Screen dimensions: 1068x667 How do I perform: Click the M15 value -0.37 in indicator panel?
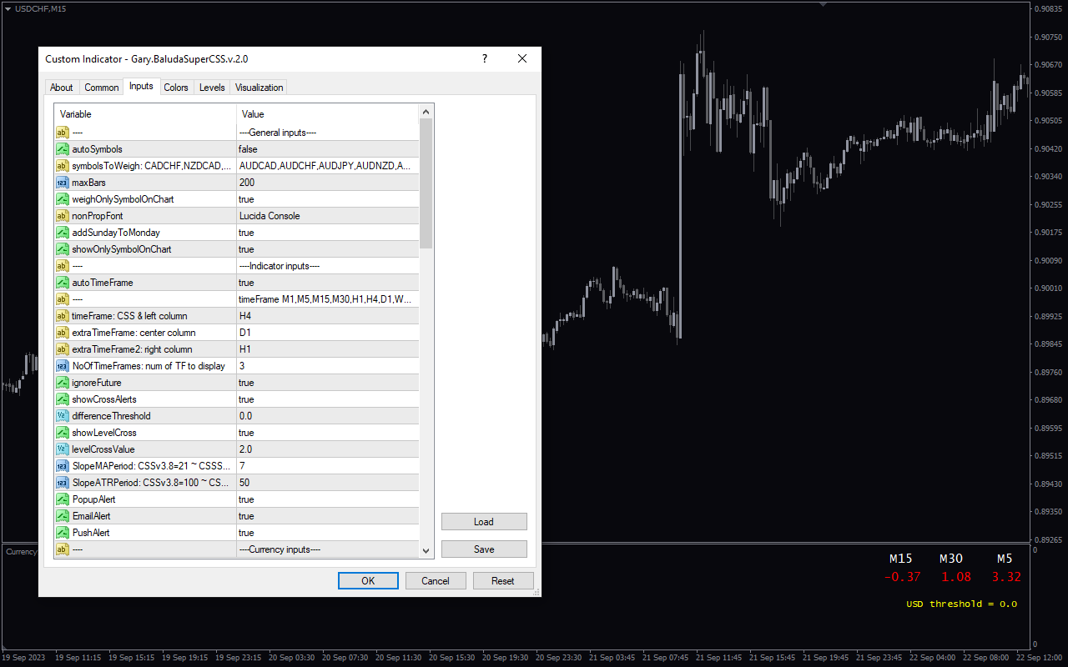[x=903, y=577]
